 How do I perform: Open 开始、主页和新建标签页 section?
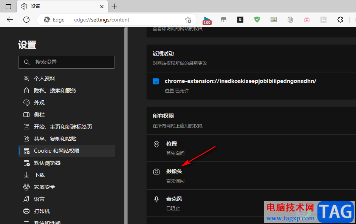coord(67,127)
